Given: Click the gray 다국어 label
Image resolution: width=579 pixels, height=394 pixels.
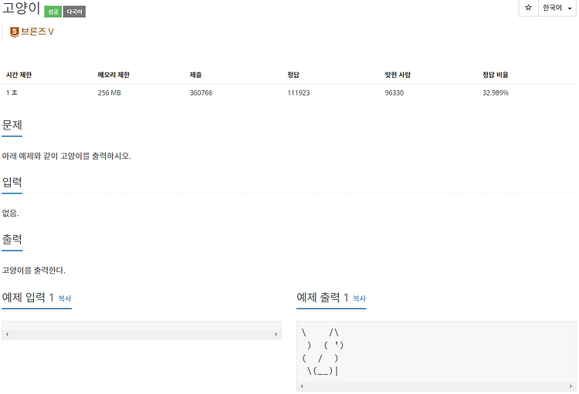Looking at the screenshot, I should (74, 12).
